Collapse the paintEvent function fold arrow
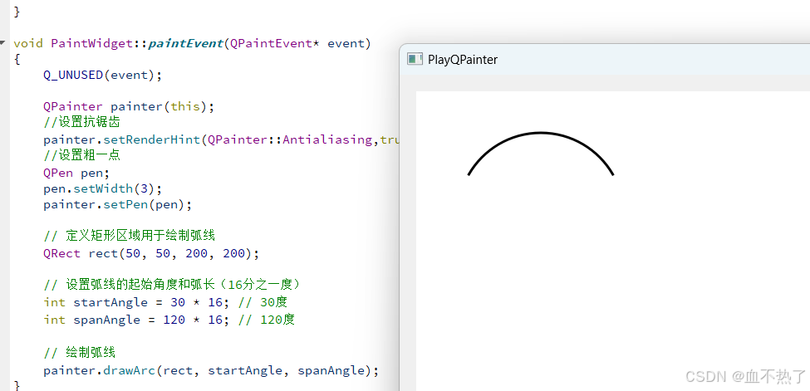This screenshot has height=391, width=810. tap(2, 42)
